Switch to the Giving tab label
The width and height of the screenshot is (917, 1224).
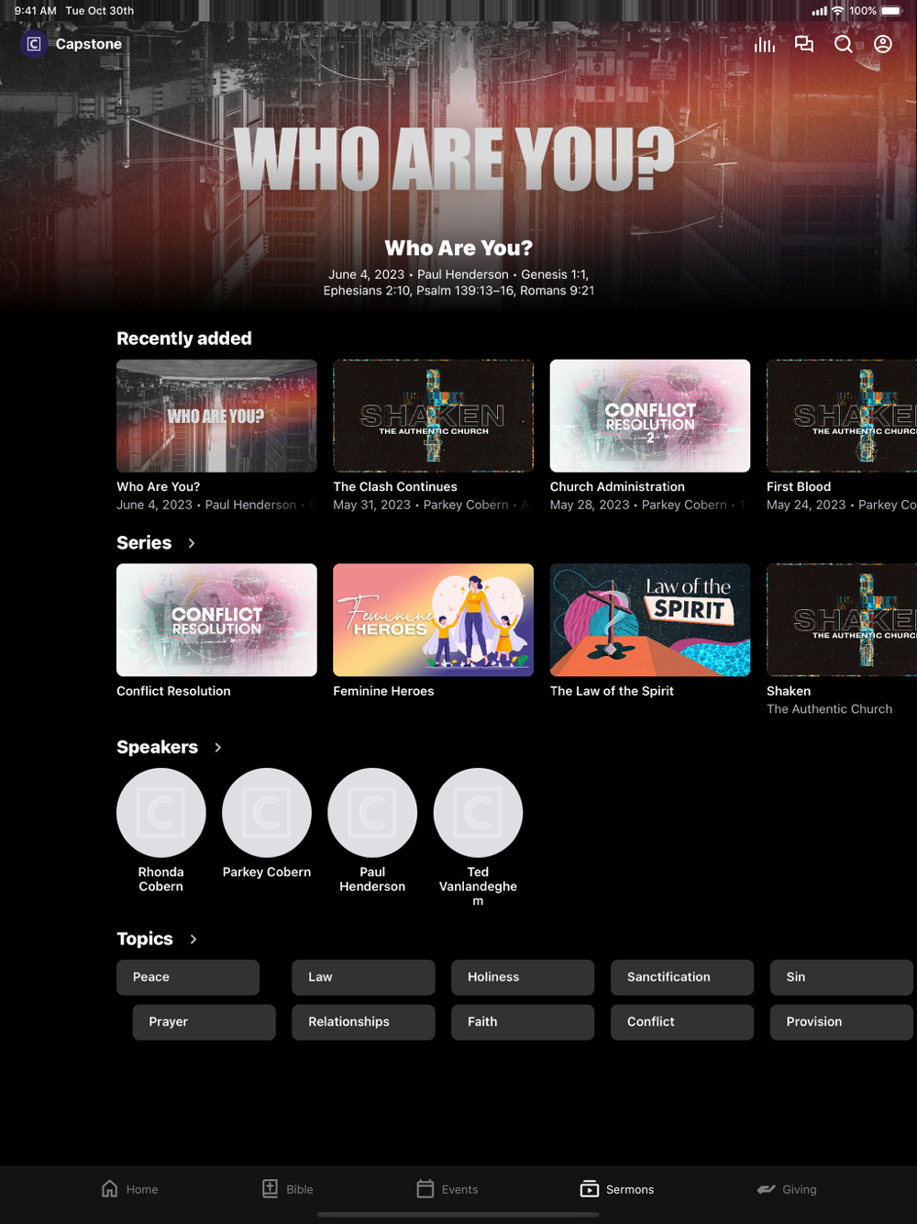pos(800,1189)
